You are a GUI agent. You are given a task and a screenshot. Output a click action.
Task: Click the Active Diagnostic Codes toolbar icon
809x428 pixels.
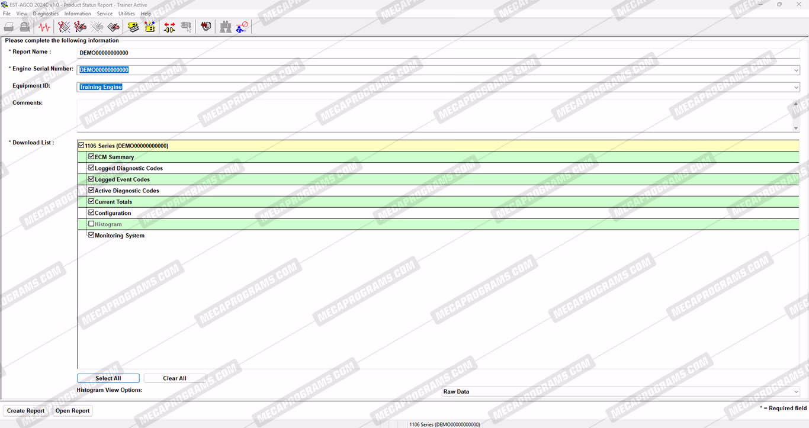point(64,27)
